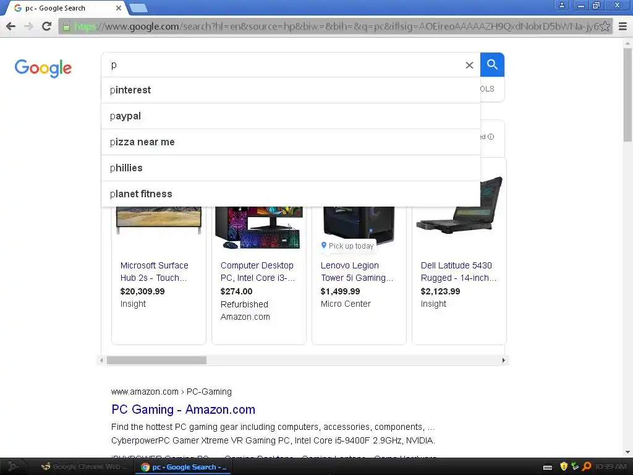This screenshot has height=475, width=633.
Task: Click the yellow shield tray icon
Action: tap(564, 466)
